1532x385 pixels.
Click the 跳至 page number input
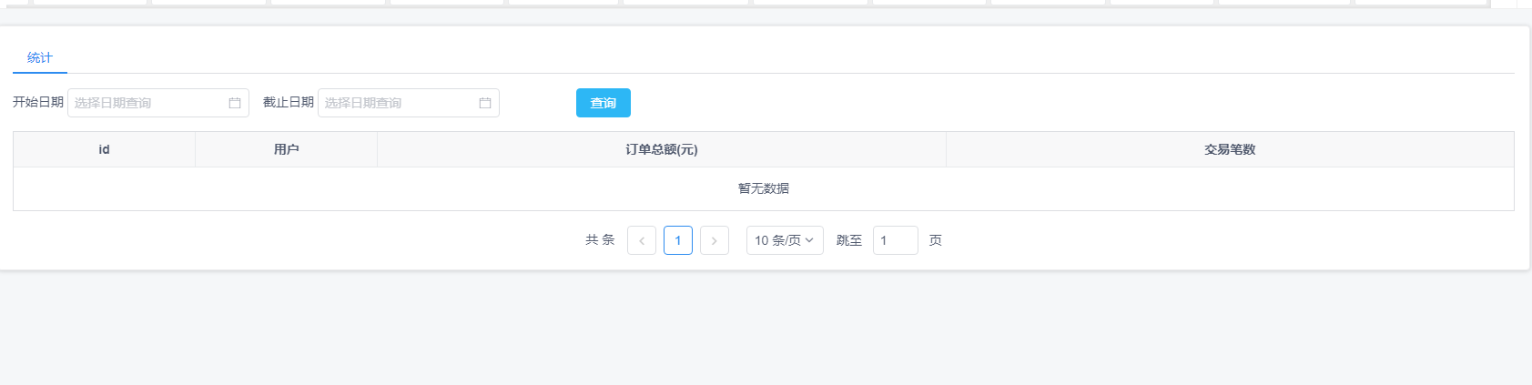click(896, 240)
